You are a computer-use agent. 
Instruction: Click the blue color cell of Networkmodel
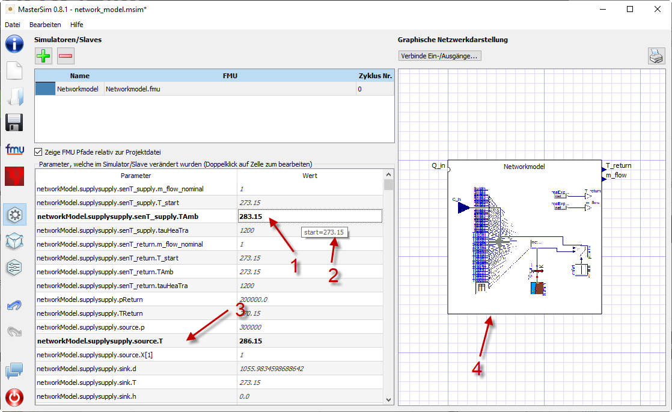coord(45,89)
